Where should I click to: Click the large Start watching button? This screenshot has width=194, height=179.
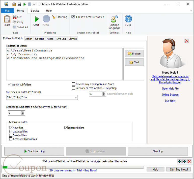click(34, 151)
